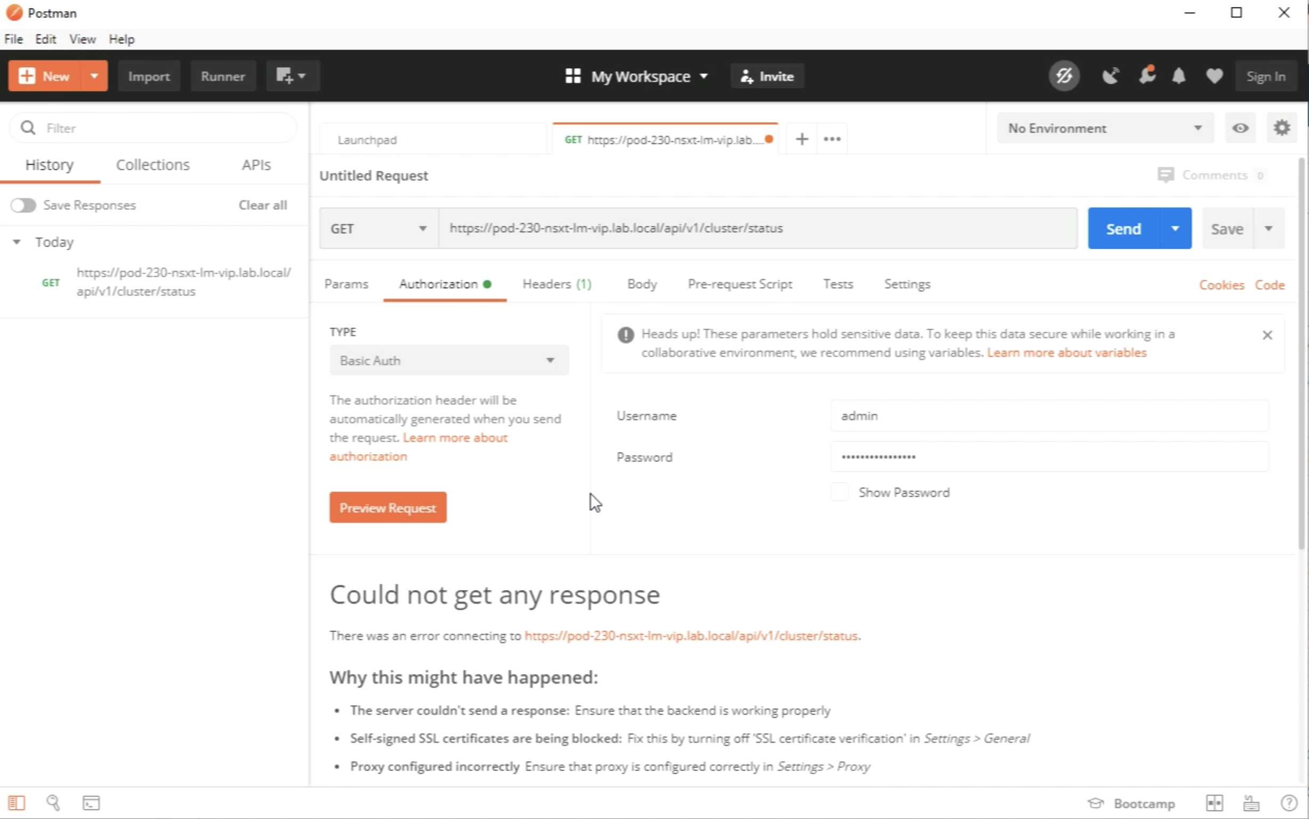Click the sync status offline icon

click(1063, 76)
